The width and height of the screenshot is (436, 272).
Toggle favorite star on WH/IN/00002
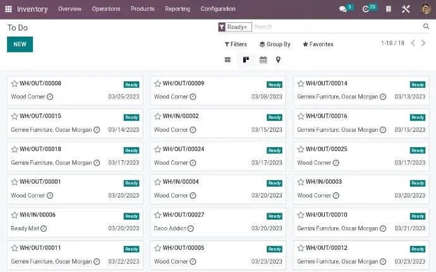click(x=158, y=116)
